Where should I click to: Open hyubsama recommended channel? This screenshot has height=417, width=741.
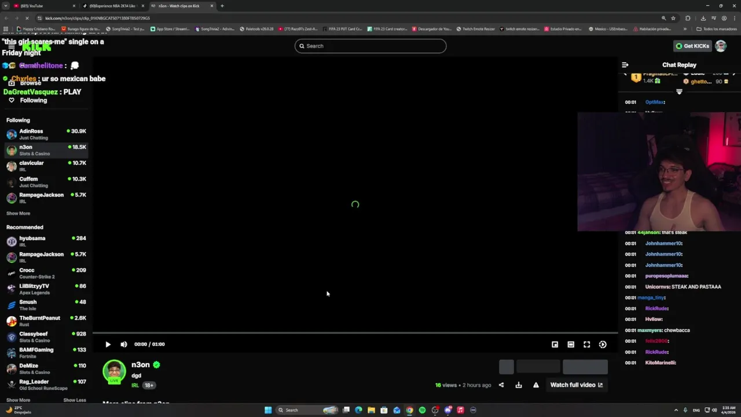tap(46, 241)
